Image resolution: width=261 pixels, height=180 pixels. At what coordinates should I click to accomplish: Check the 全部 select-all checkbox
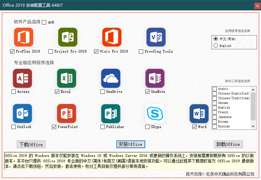click(44, 22)
